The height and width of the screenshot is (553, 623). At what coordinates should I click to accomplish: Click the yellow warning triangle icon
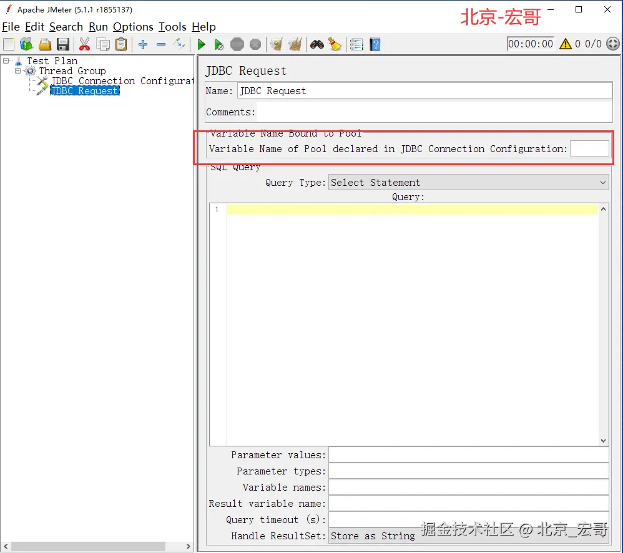[566, 44]
